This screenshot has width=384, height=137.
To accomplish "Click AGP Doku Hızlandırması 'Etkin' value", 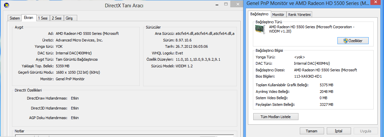I will click(x=75, y=118).
